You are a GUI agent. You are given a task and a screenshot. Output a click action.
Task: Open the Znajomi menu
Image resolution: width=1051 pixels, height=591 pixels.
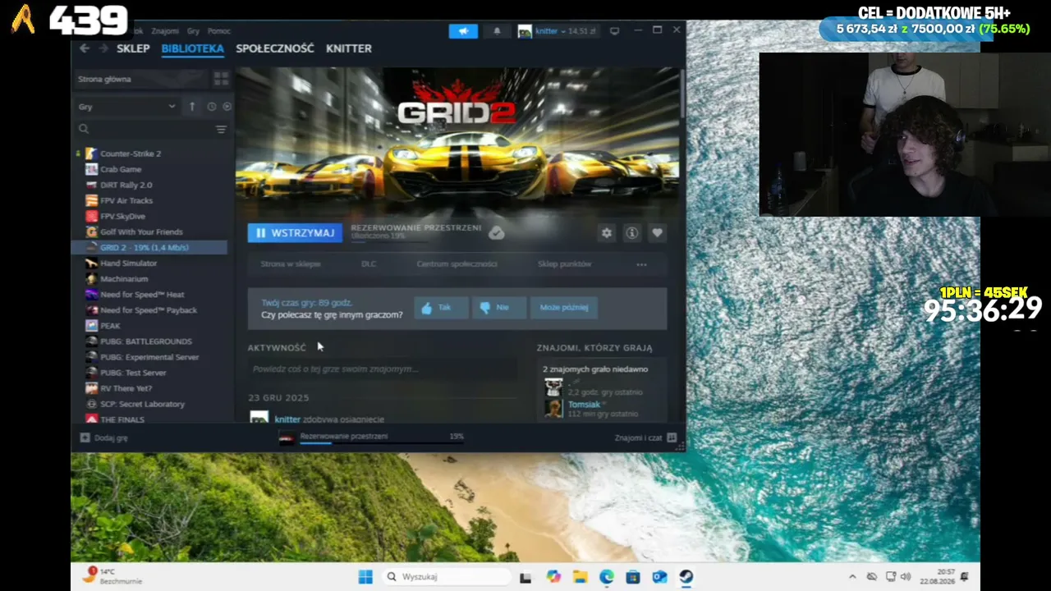(x=165, y=31)
